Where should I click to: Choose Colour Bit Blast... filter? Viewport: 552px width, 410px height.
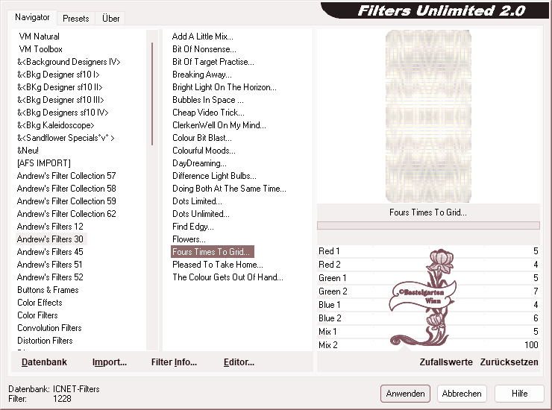tap(201, 138)
